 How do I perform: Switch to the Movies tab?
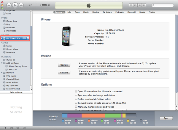96,12
